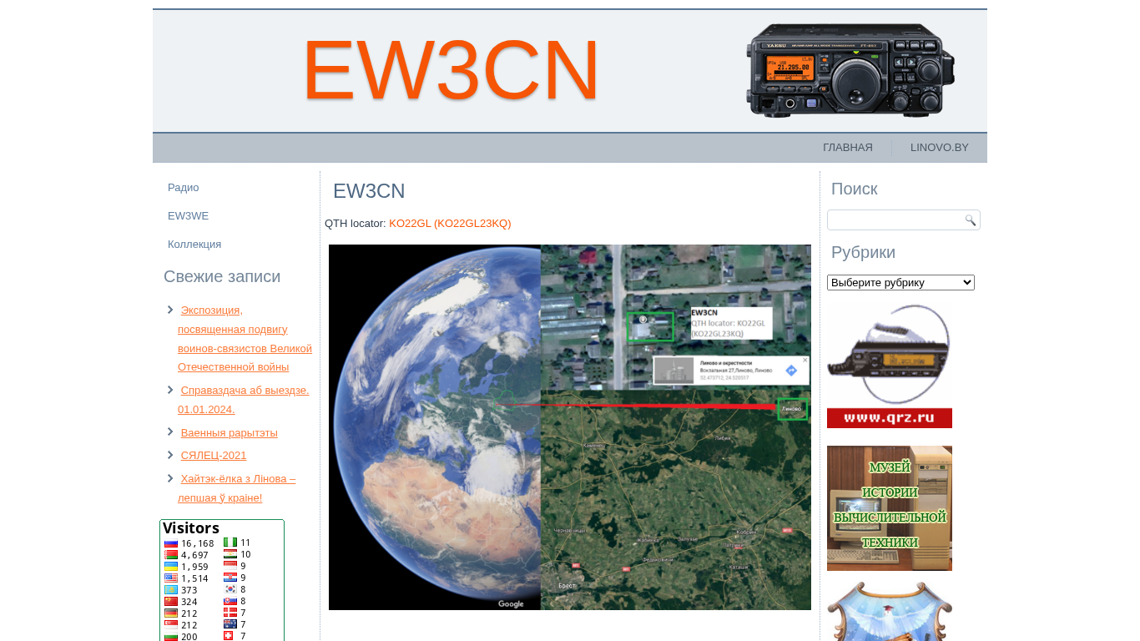Click the Музей истории вычислительной техники banner
Screen dimensions: 1140x641
pyautogui.click(x=890, y=508)
